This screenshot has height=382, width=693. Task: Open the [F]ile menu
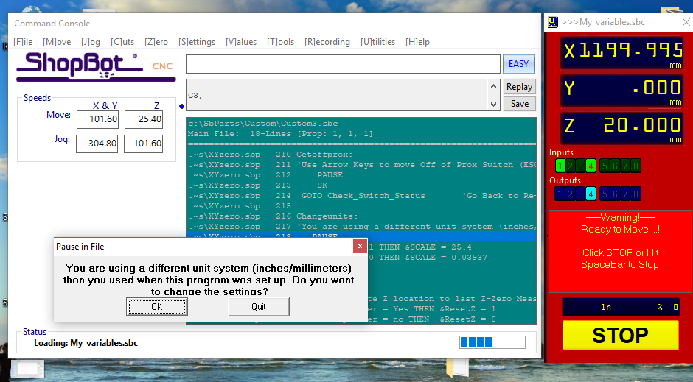click(x=23, y=42)
